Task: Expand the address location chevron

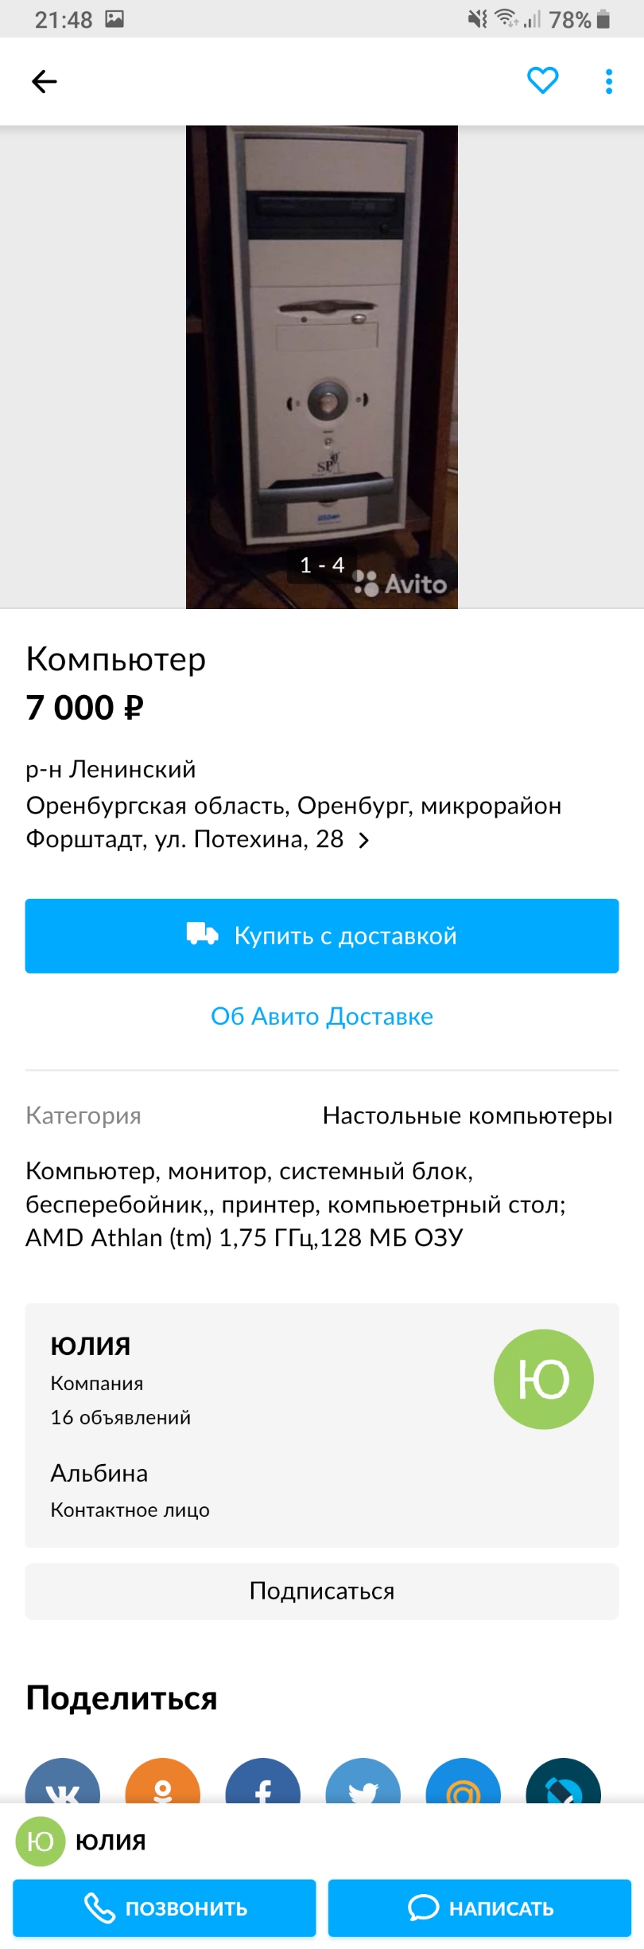Action: coord(364,841)
